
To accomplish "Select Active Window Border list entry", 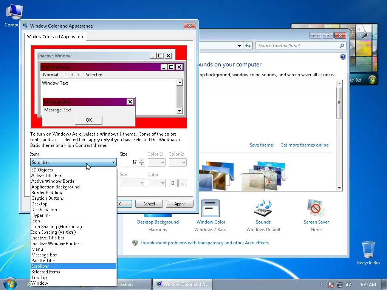I will (x=73, y=181).
